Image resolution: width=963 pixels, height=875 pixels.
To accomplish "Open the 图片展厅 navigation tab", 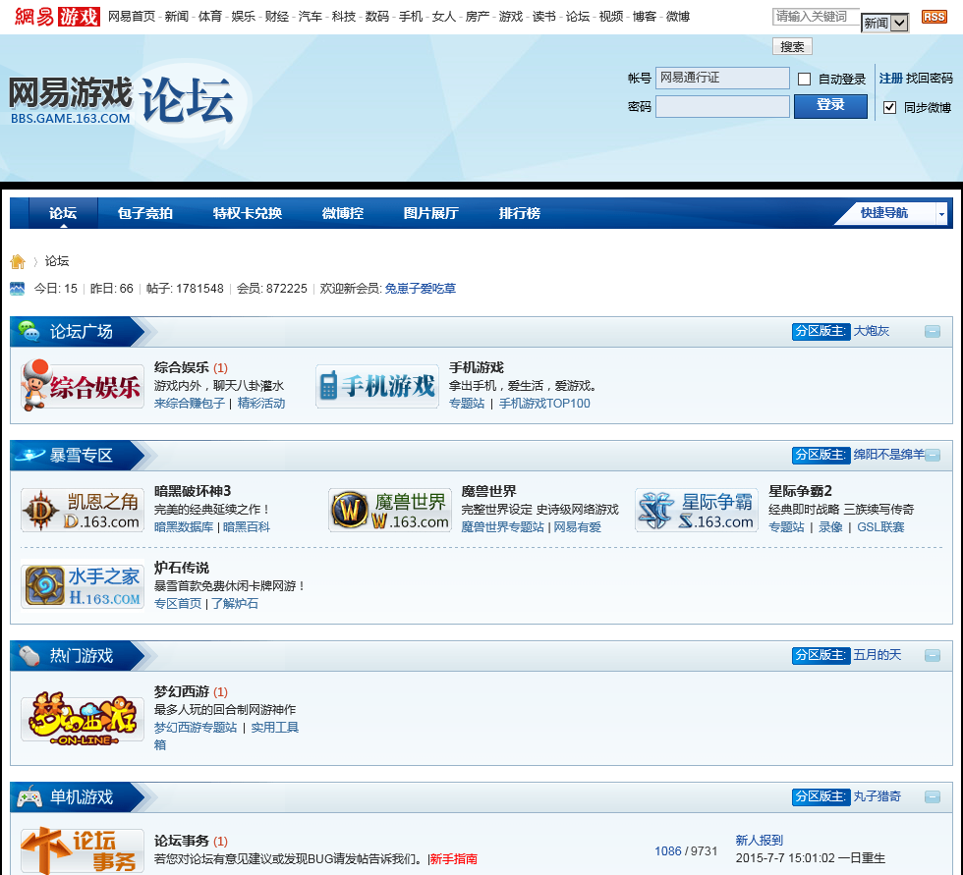I will coord(431,213).
